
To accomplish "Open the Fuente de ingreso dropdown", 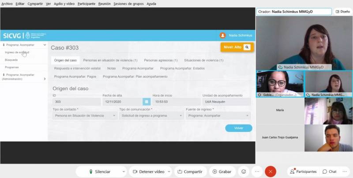I will point(218,116).
